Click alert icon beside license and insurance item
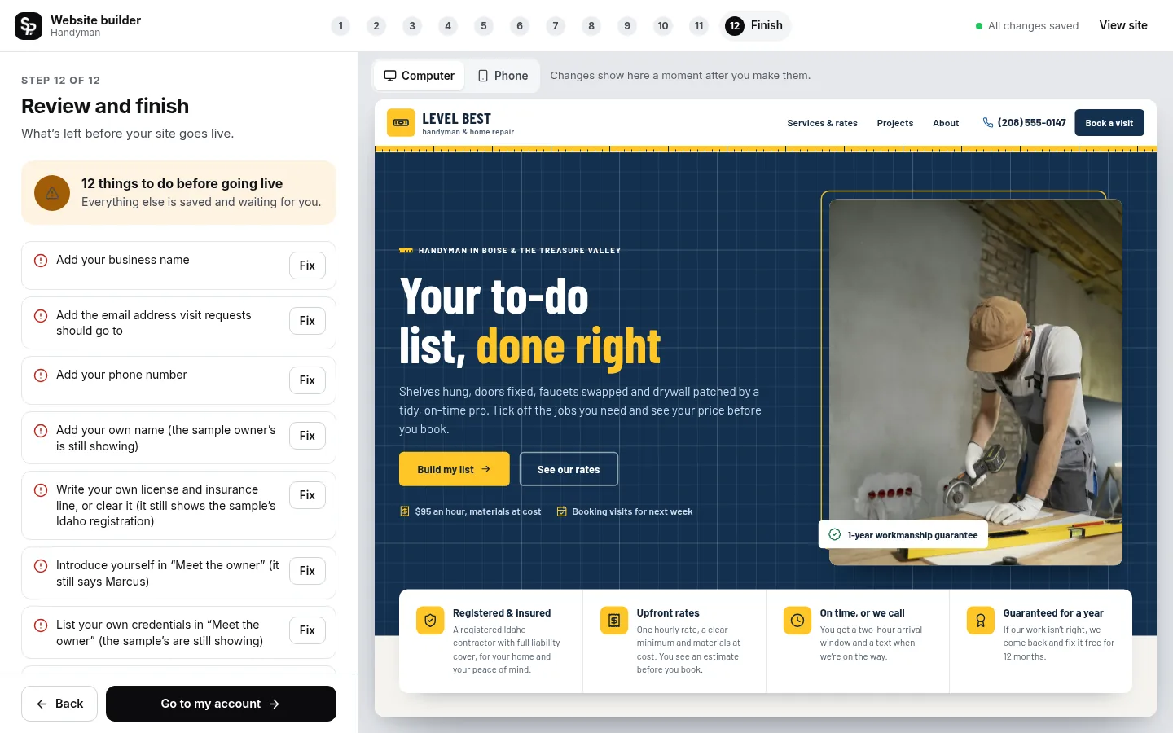Image resolution: width=1173 pixels, height=733 pixels. click(41, 490)
